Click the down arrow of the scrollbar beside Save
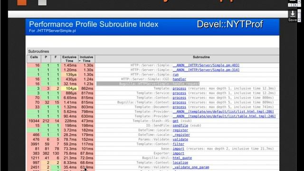 [x=299, y=20]
